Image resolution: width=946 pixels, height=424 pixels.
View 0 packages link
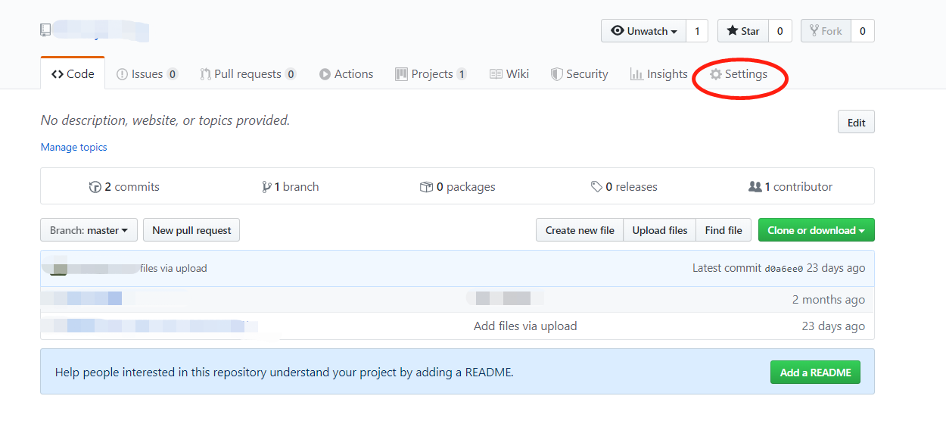point(457,186)
